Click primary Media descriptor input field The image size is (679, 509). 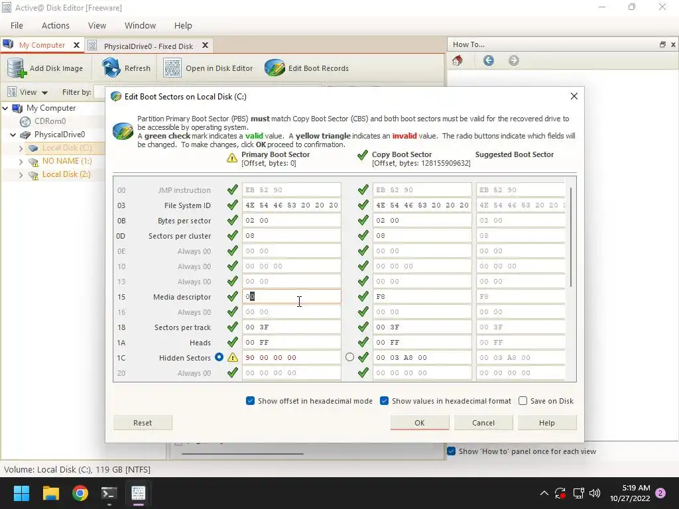click(x=292, y=296)
